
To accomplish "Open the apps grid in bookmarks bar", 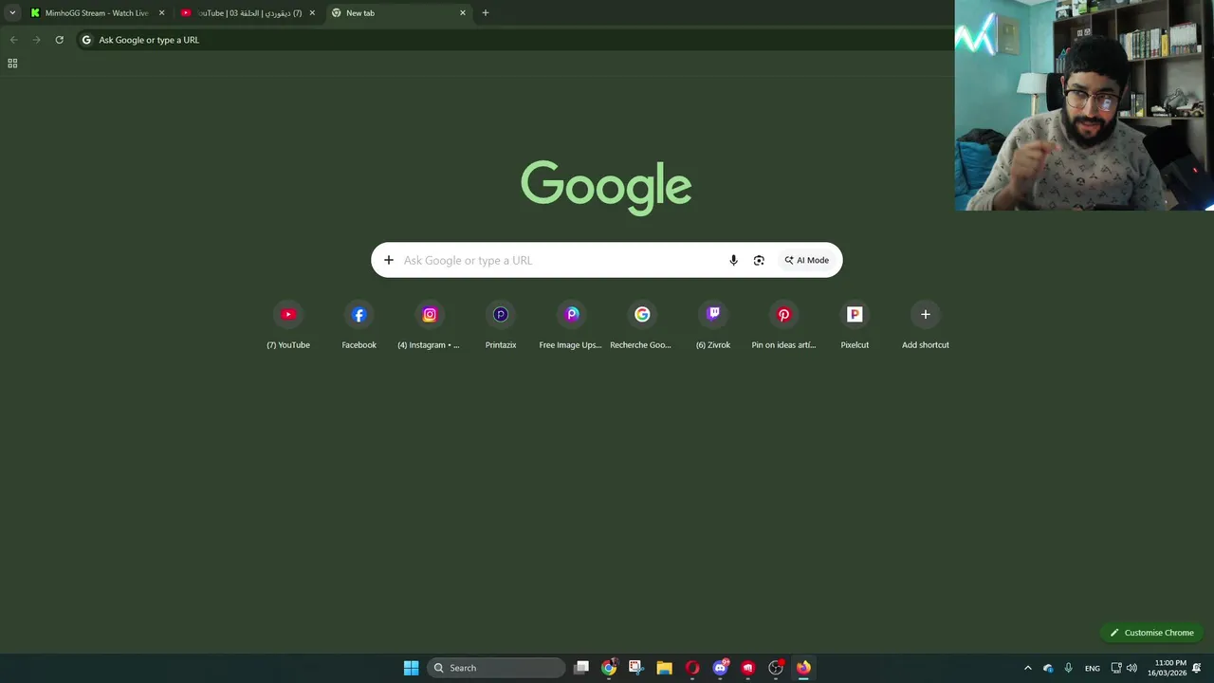I will pos(12,64).
